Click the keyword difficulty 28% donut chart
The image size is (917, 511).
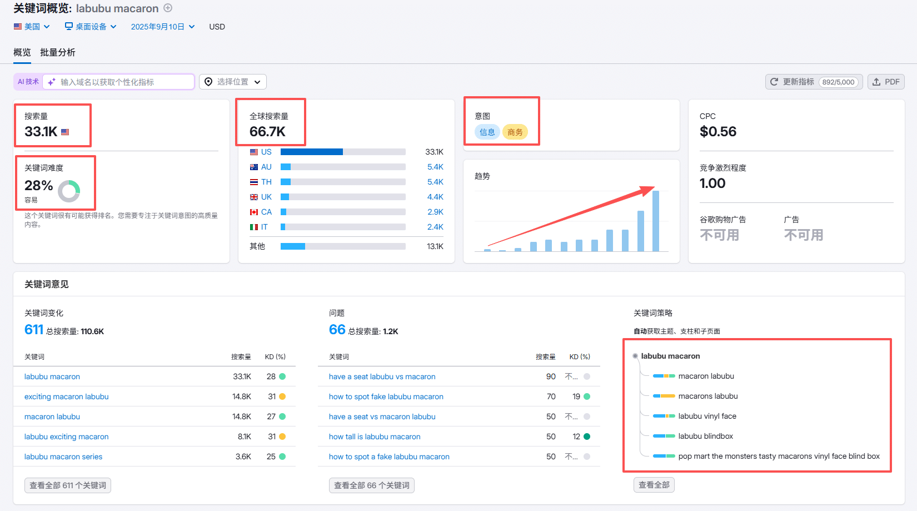click(x=69, y=191)
